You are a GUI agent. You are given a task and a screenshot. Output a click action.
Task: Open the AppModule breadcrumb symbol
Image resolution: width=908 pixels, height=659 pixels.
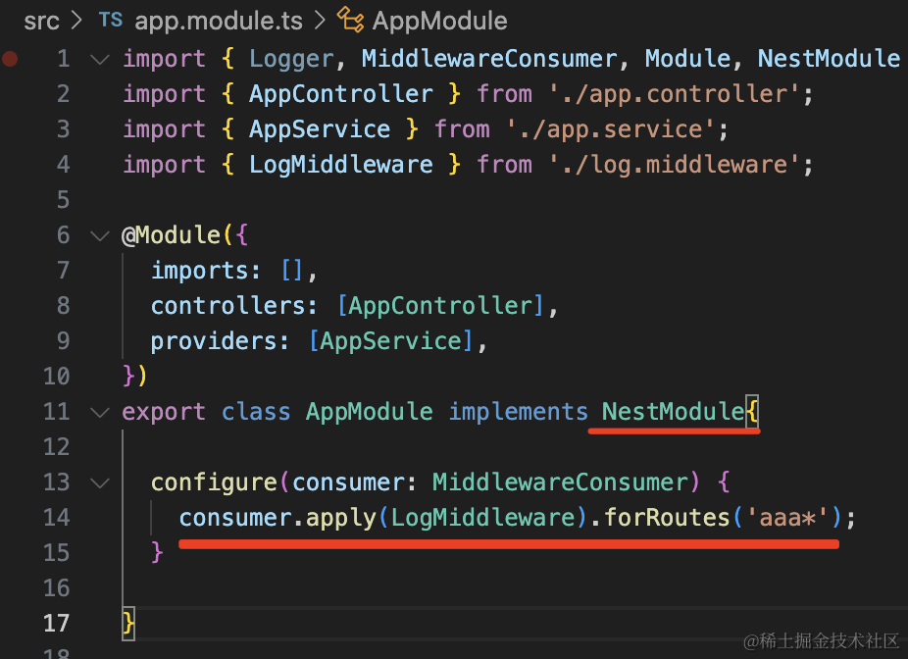pyautogui.click(x=440, y=21)
